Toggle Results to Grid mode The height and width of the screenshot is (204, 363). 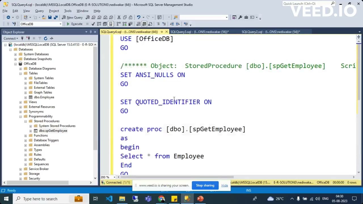[144, 24]
